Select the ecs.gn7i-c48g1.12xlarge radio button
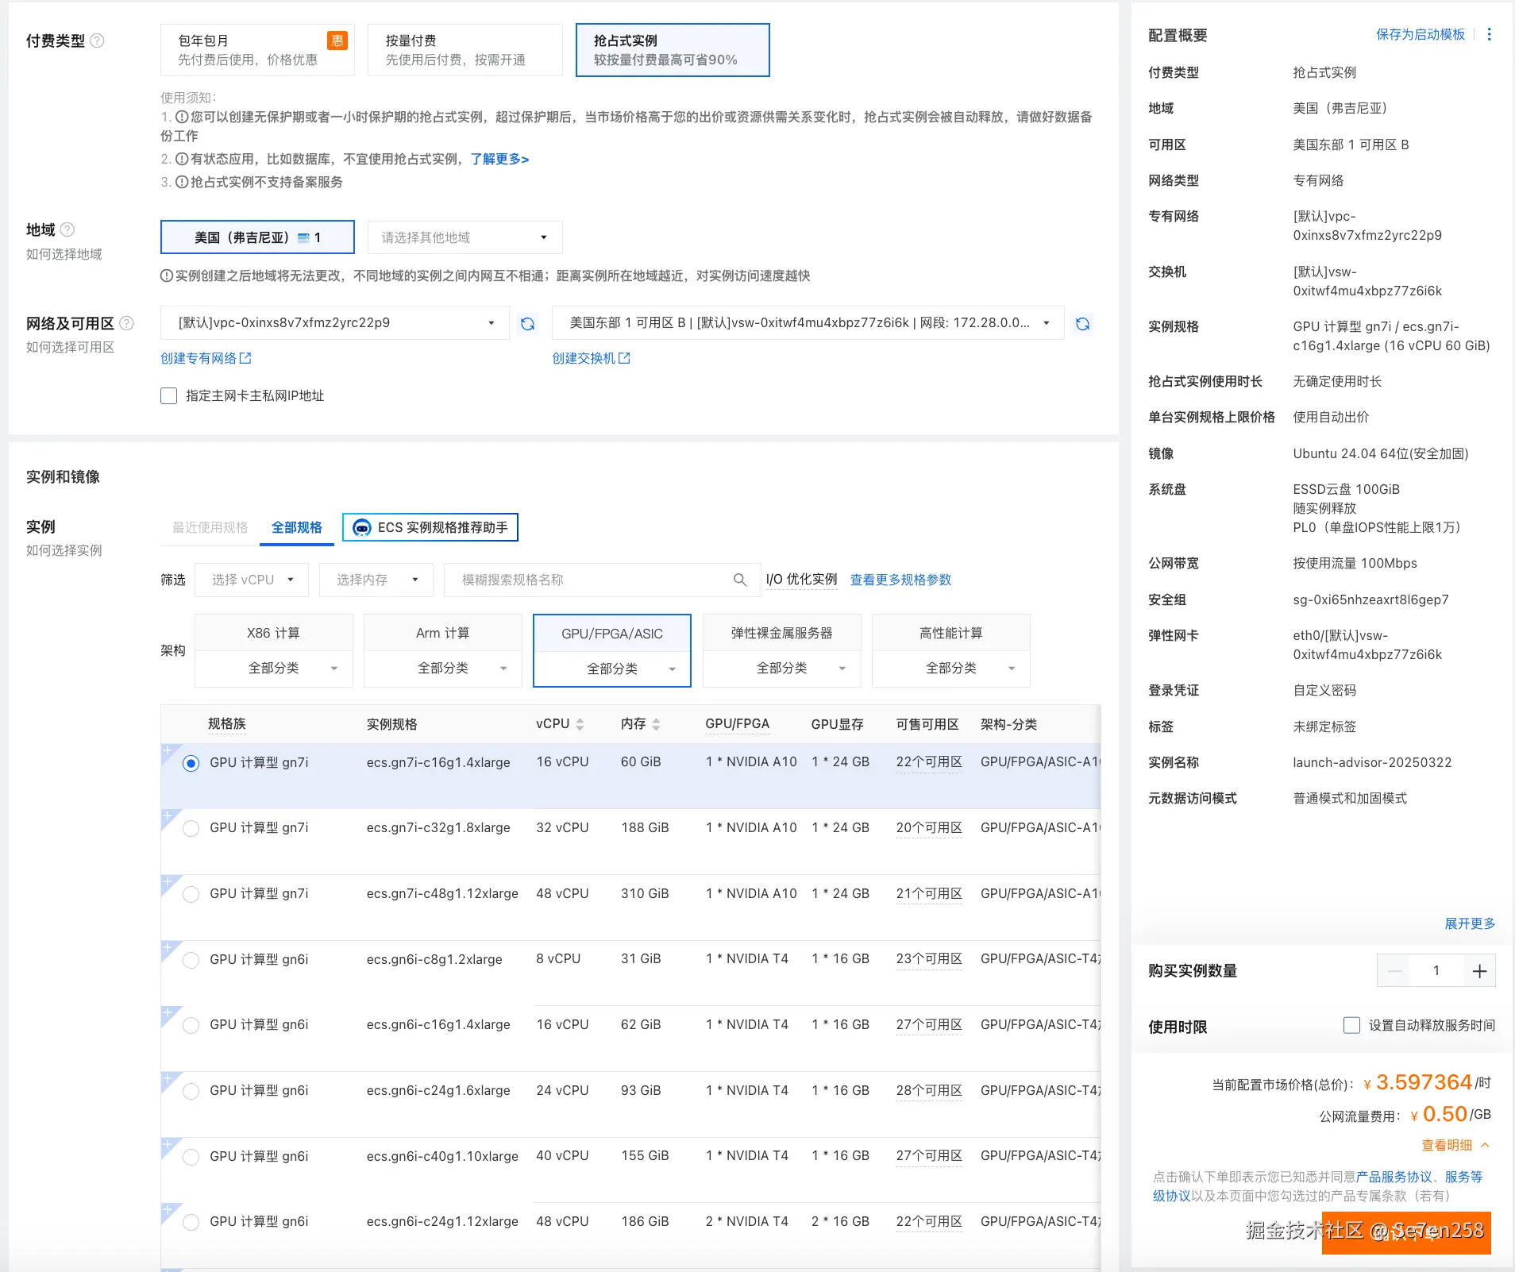The height and width of the screenshot is (1272, 1515). [191, 894]
